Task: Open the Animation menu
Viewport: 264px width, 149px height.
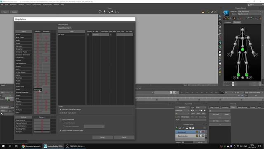Action: 13,5
